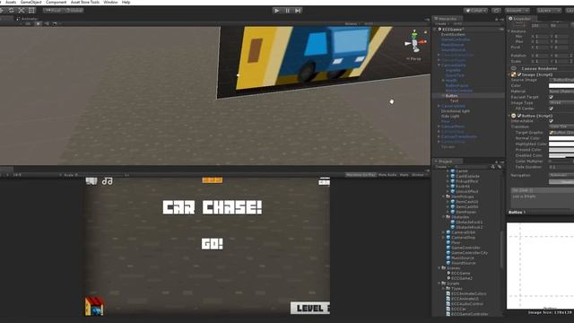Click the Fade Duration input field
This screenshot has height=323, width=574.
coord(561,167)
